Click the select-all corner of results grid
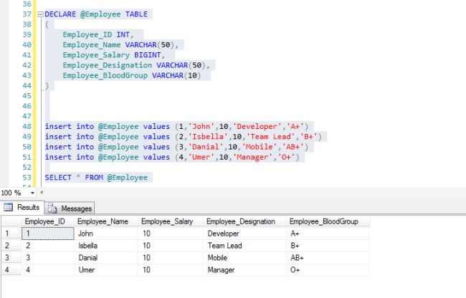Image resolution: width=466 pixels, height=298 pixels. (11, 222)
